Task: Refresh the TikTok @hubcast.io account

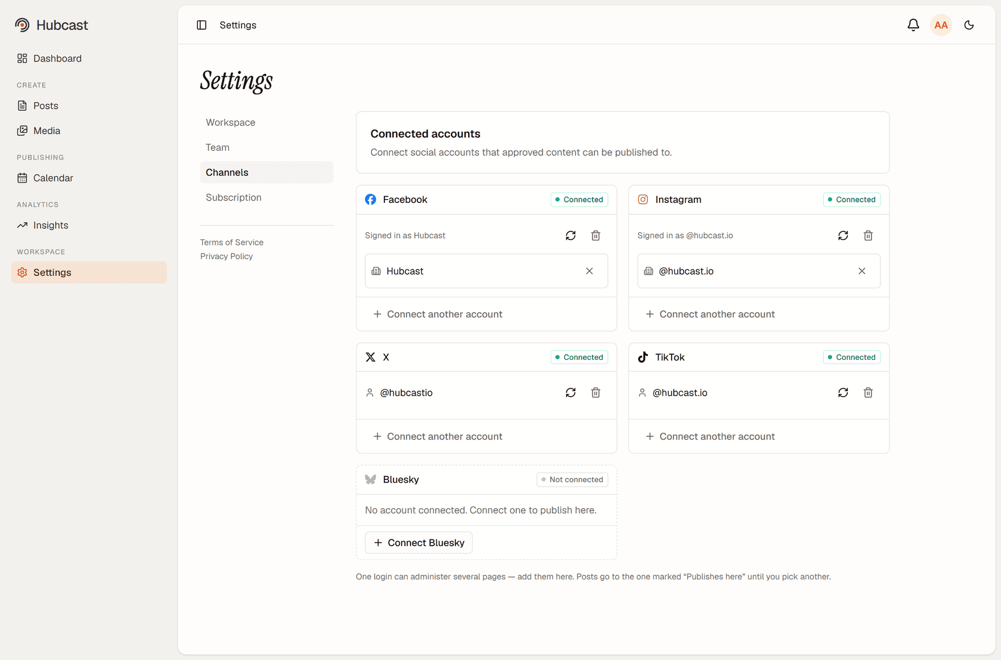Action: pos(843,393)
